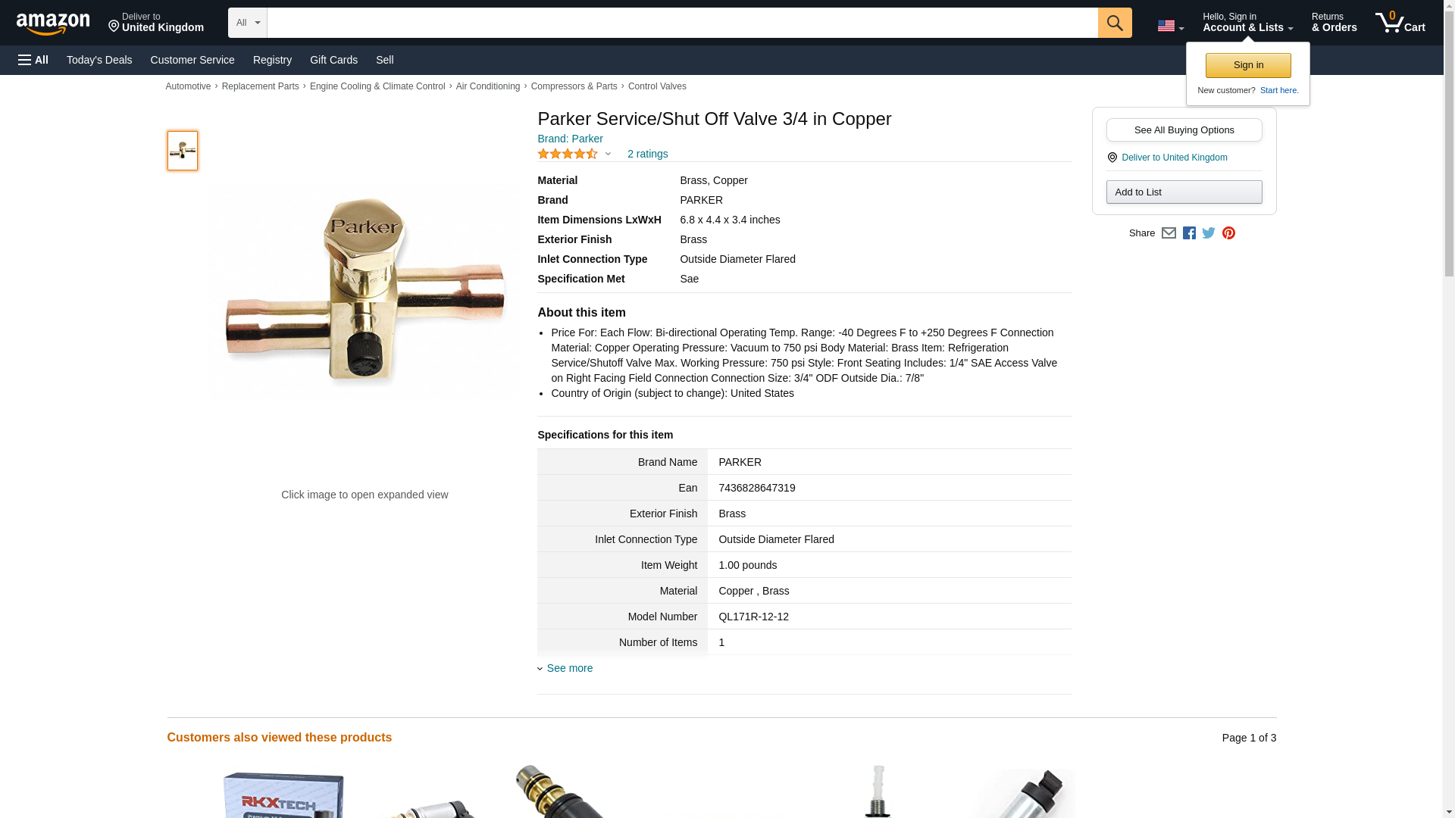Viewport: 1455px width, 818px height.
Task: Share product on Facebook
Action: 1189,233
